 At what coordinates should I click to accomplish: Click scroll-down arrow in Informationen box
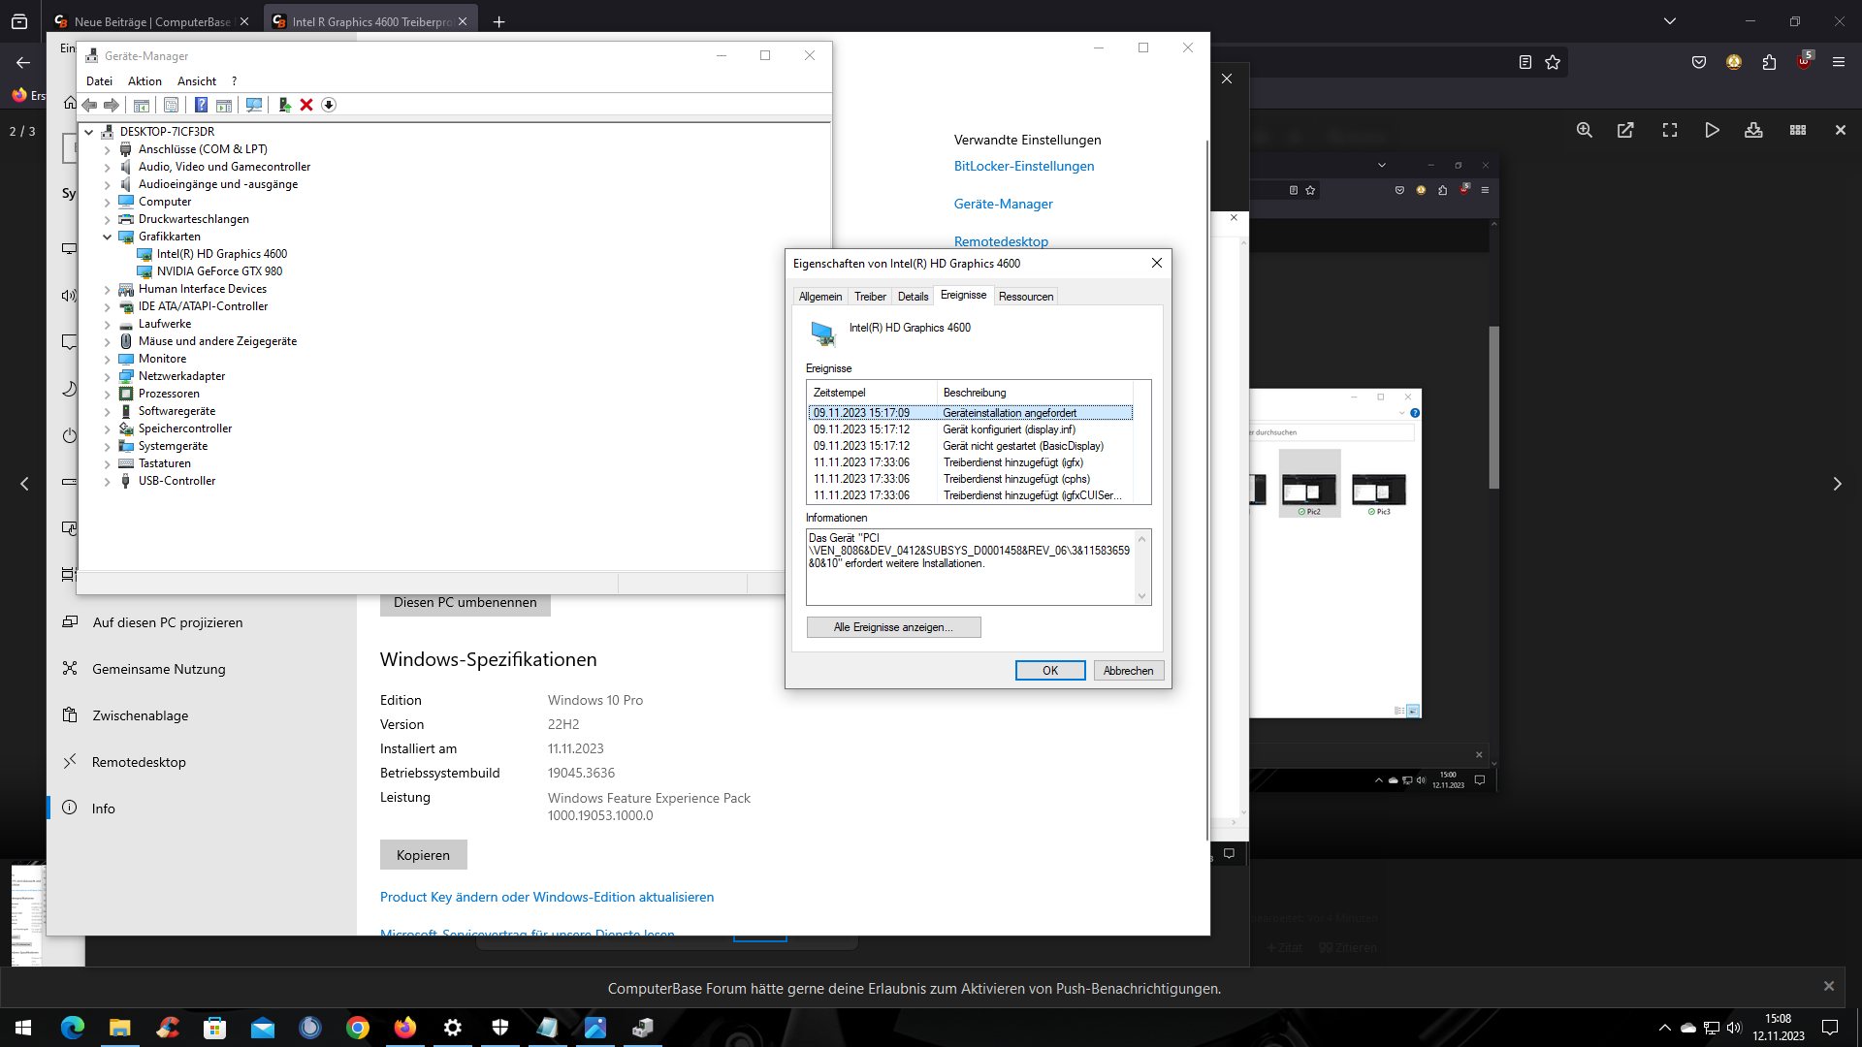click(x=1141, y=596)
